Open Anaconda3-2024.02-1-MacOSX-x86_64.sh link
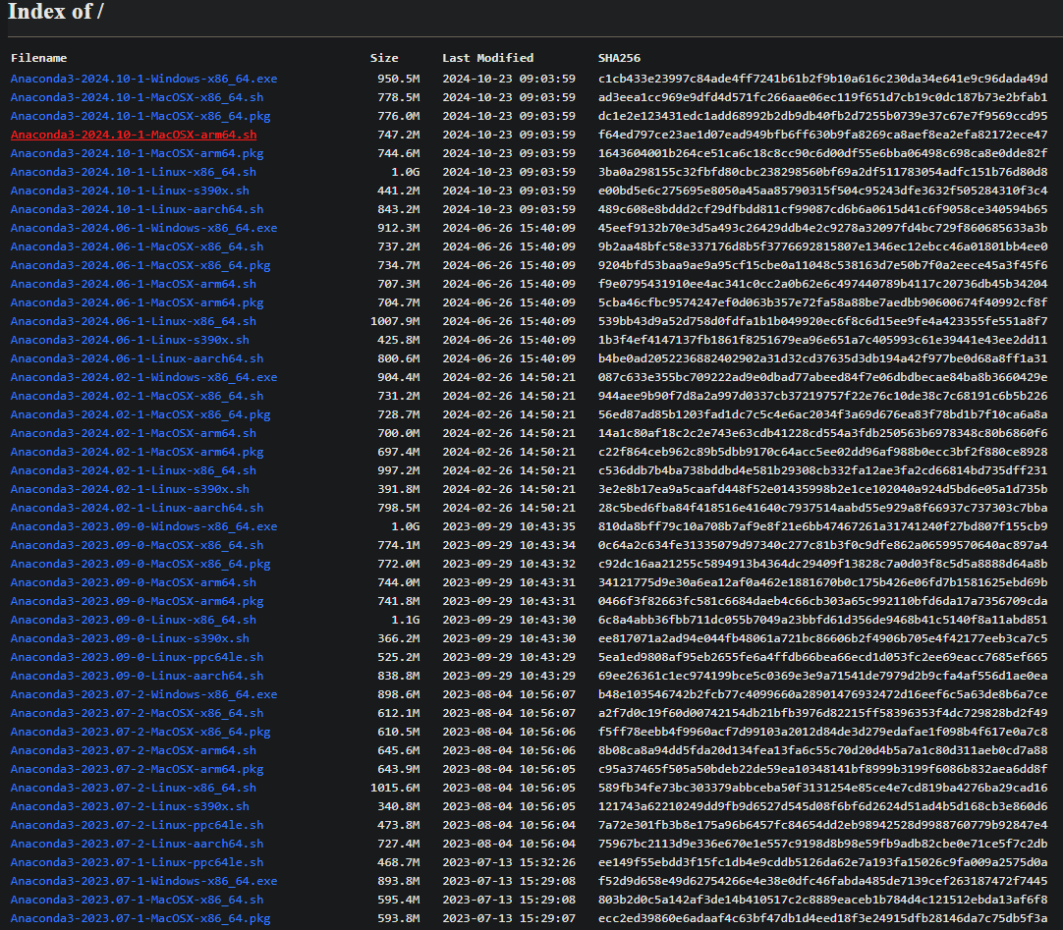This screenshot has height=930, width=1063. point(137,396)
